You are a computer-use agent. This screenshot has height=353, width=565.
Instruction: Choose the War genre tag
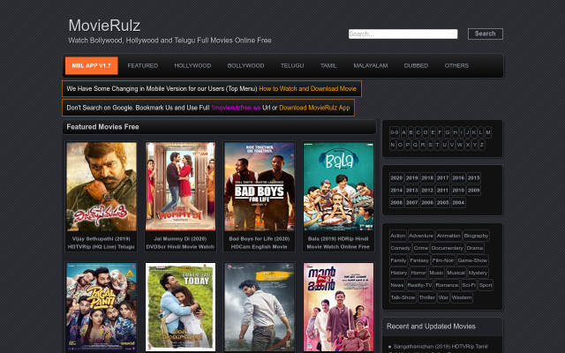(x=443, y=297)
